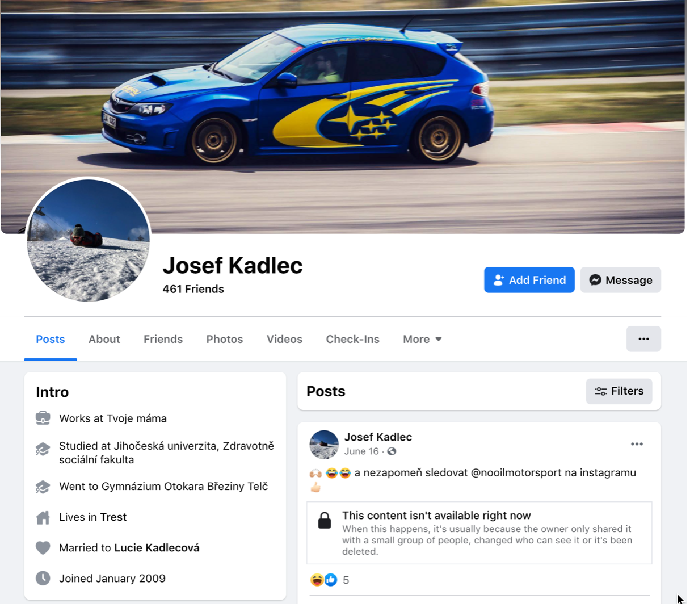The height and width of the screenshot is (607, 690).
Task: Go to the Photos tab
Action: 225,339
